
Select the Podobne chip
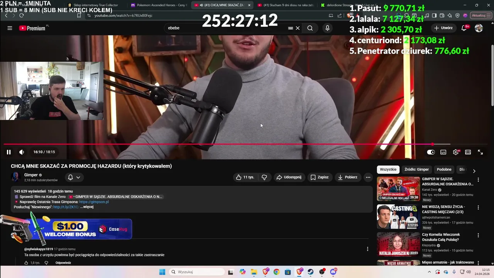(x=444, y=170)
